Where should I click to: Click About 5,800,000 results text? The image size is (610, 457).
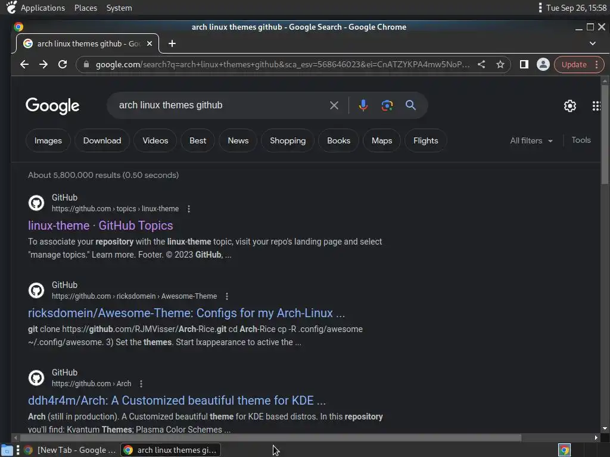(x=103, y=176)
